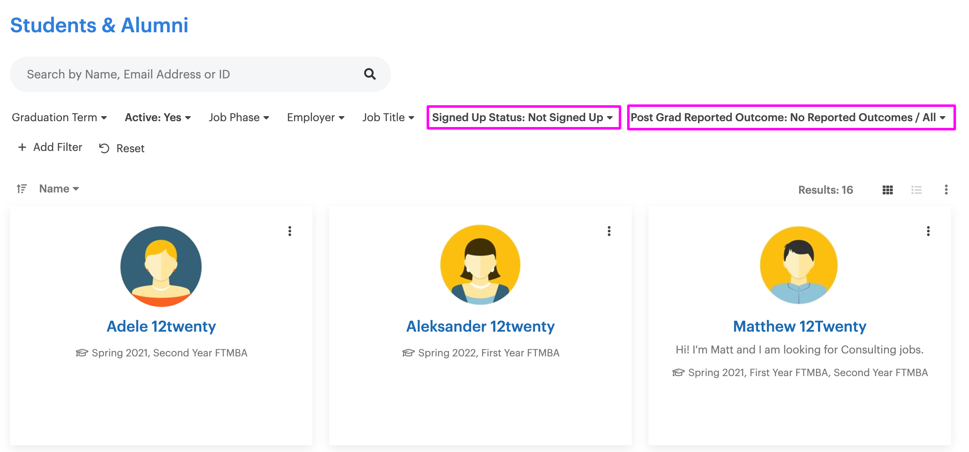Switch to grid view layout
Screen dimensions: 969x452
pos(888,190)
